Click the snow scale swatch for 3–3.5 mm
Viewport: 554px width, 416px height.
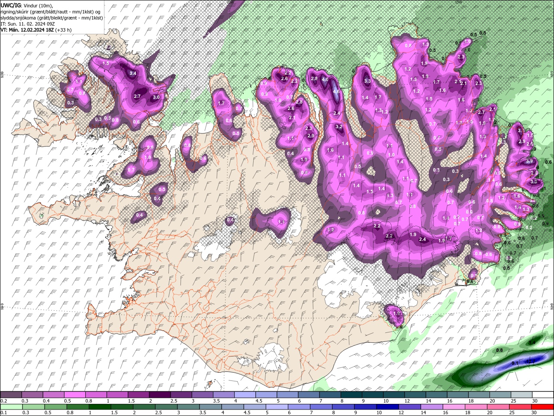tap(202, 395)
